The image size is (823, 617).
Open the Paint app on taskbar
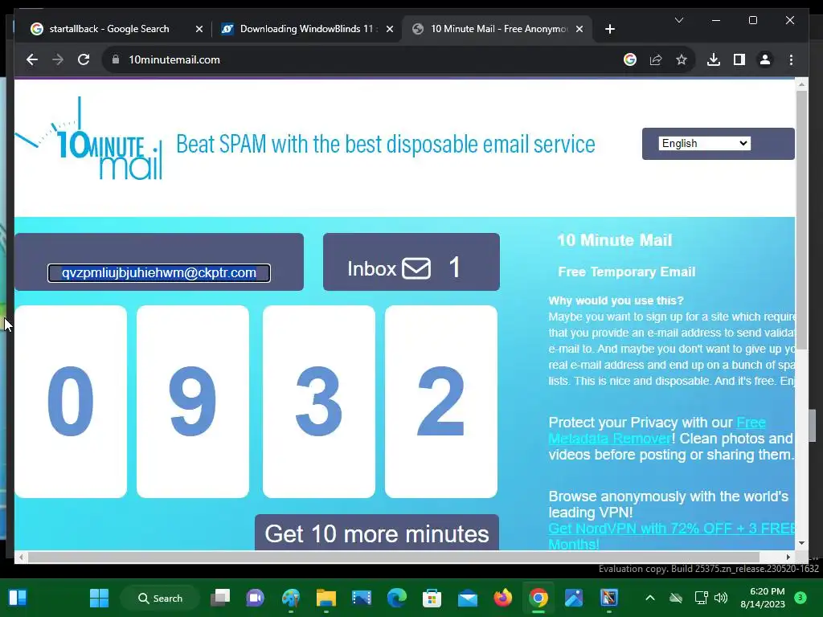click(291, 598)
